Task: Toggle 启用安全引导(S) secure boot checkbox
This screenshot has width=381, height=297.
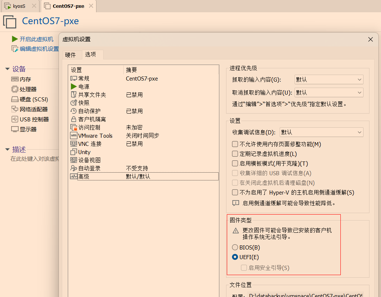Action: coord(244,268)
